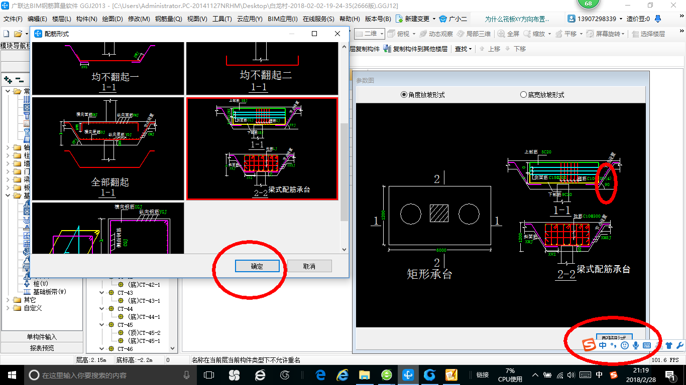Screen dimensions: 686x385
Task: Click the 单构件输入 button
Action: coord(42,337)
